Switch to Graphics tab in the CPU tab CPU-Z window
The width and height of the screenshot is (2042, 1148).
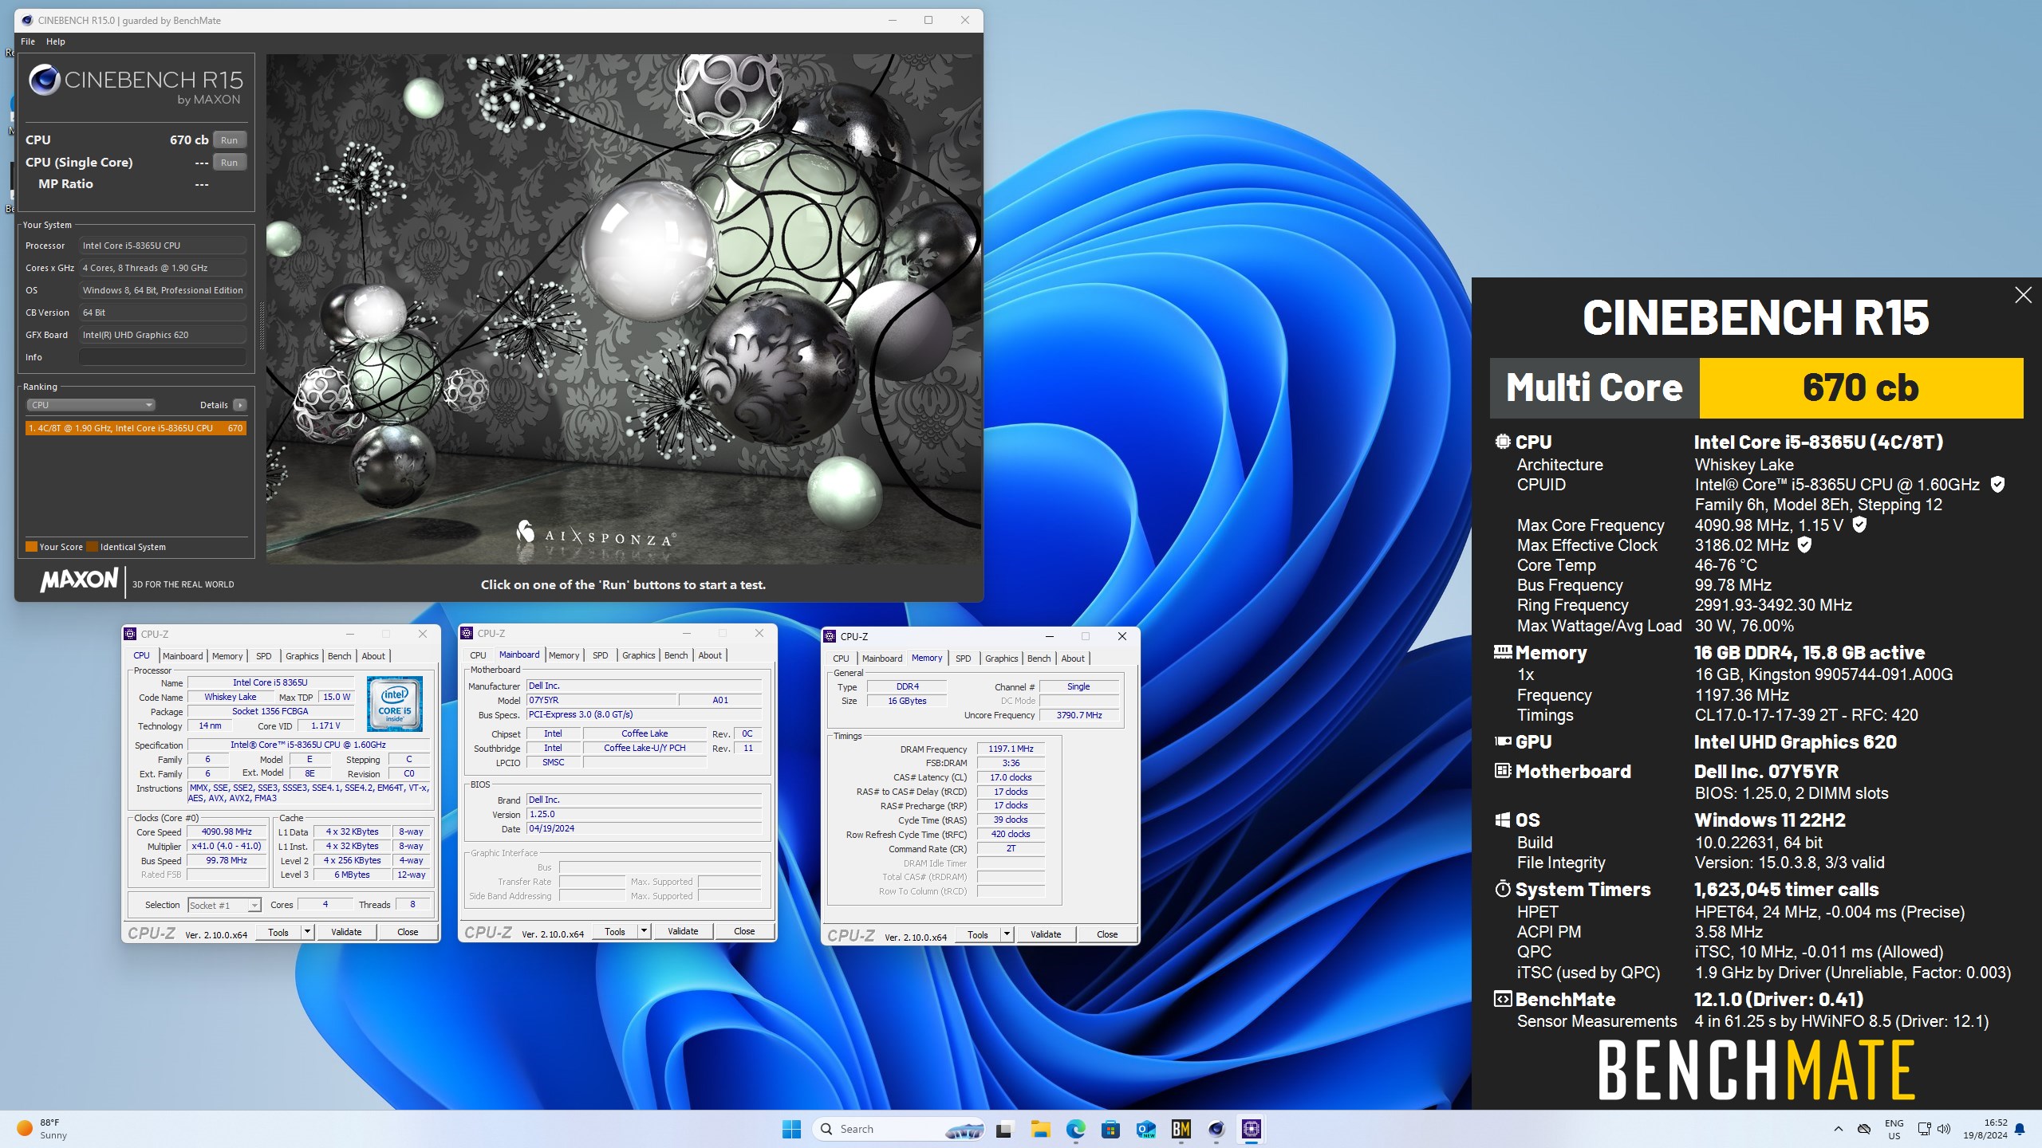tap(302, 656)
